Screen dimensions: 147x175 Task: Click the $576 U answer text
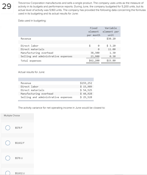19,158
